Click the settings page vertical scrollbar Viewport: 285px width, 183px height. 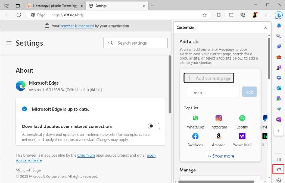pos(170,85)
